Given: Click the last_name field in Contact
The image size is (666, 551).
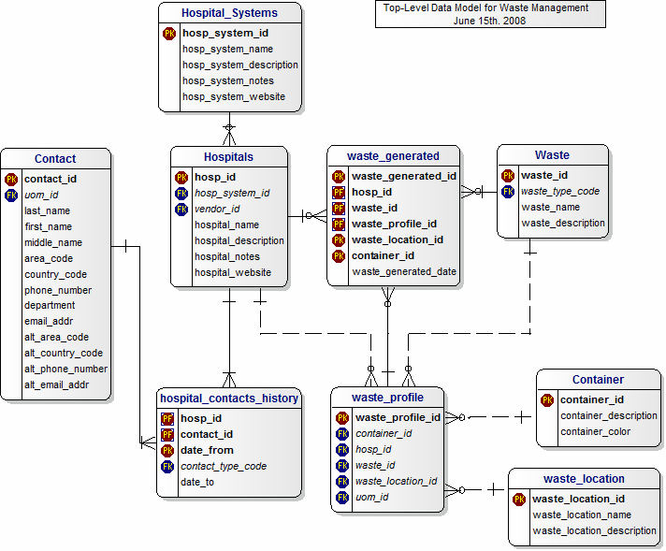Looking at the screenshot, I should pyautogui.click(x=47, y=211).
